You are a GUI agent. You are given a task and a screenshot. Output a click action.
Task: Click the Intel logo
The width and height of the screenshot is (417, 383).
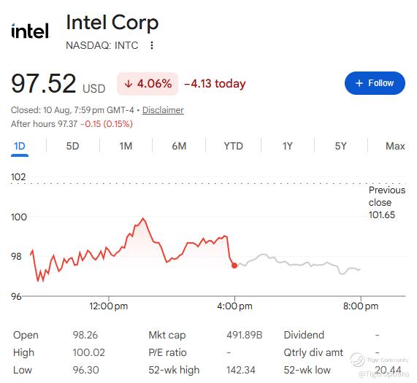pyautogui.click(x=30, y=31)
